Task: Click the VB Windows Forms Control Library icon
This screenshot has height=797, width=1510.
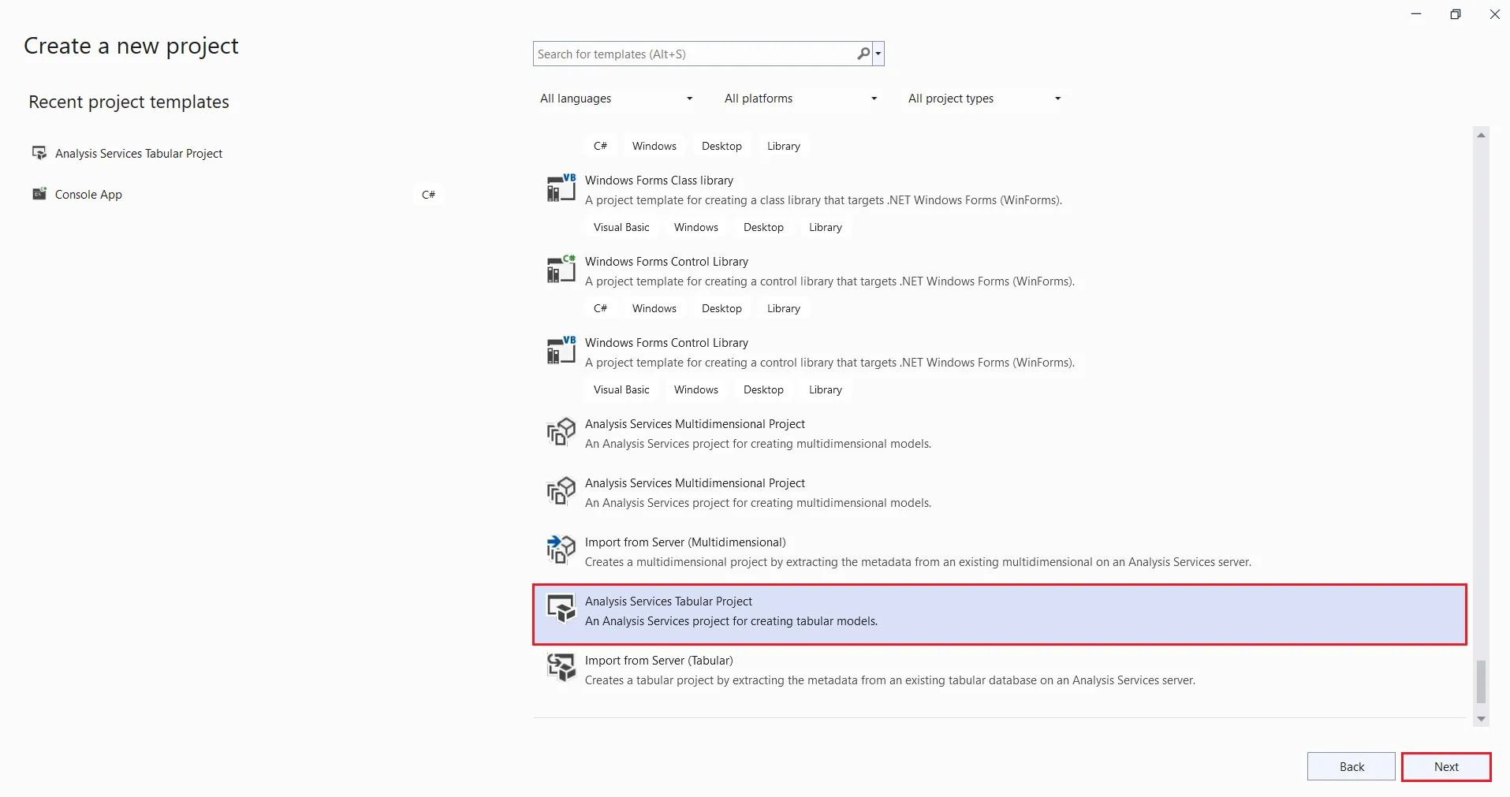Action: tap(561, 351)
